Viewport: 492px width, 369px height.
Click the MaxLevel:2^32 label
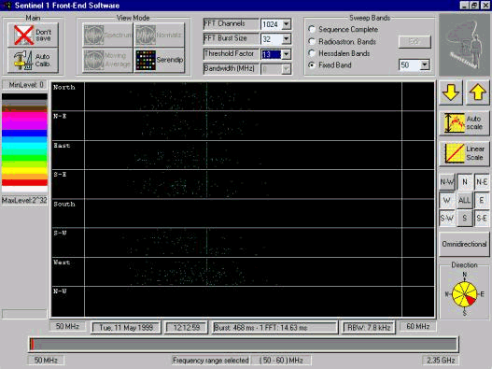click(24, 200)
